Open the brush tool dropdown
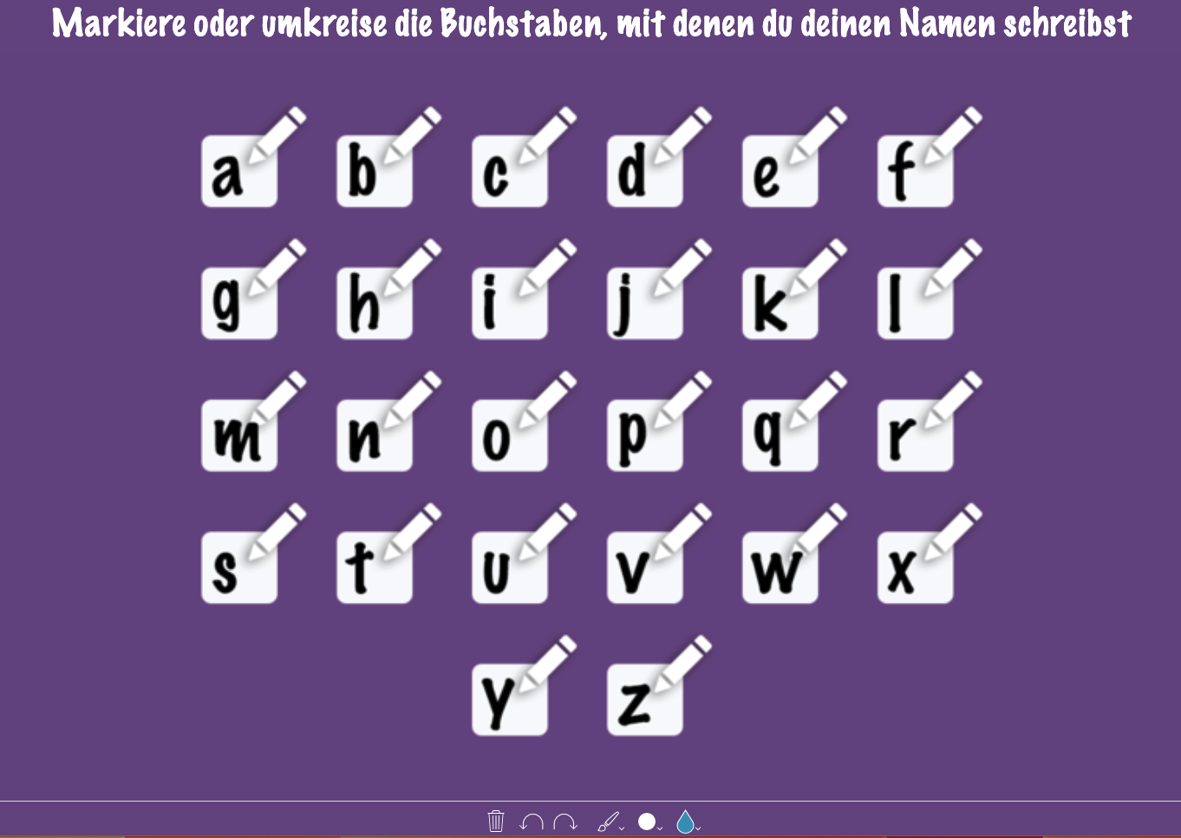Viewport: 1181px width, 838px height. (610, 822)
